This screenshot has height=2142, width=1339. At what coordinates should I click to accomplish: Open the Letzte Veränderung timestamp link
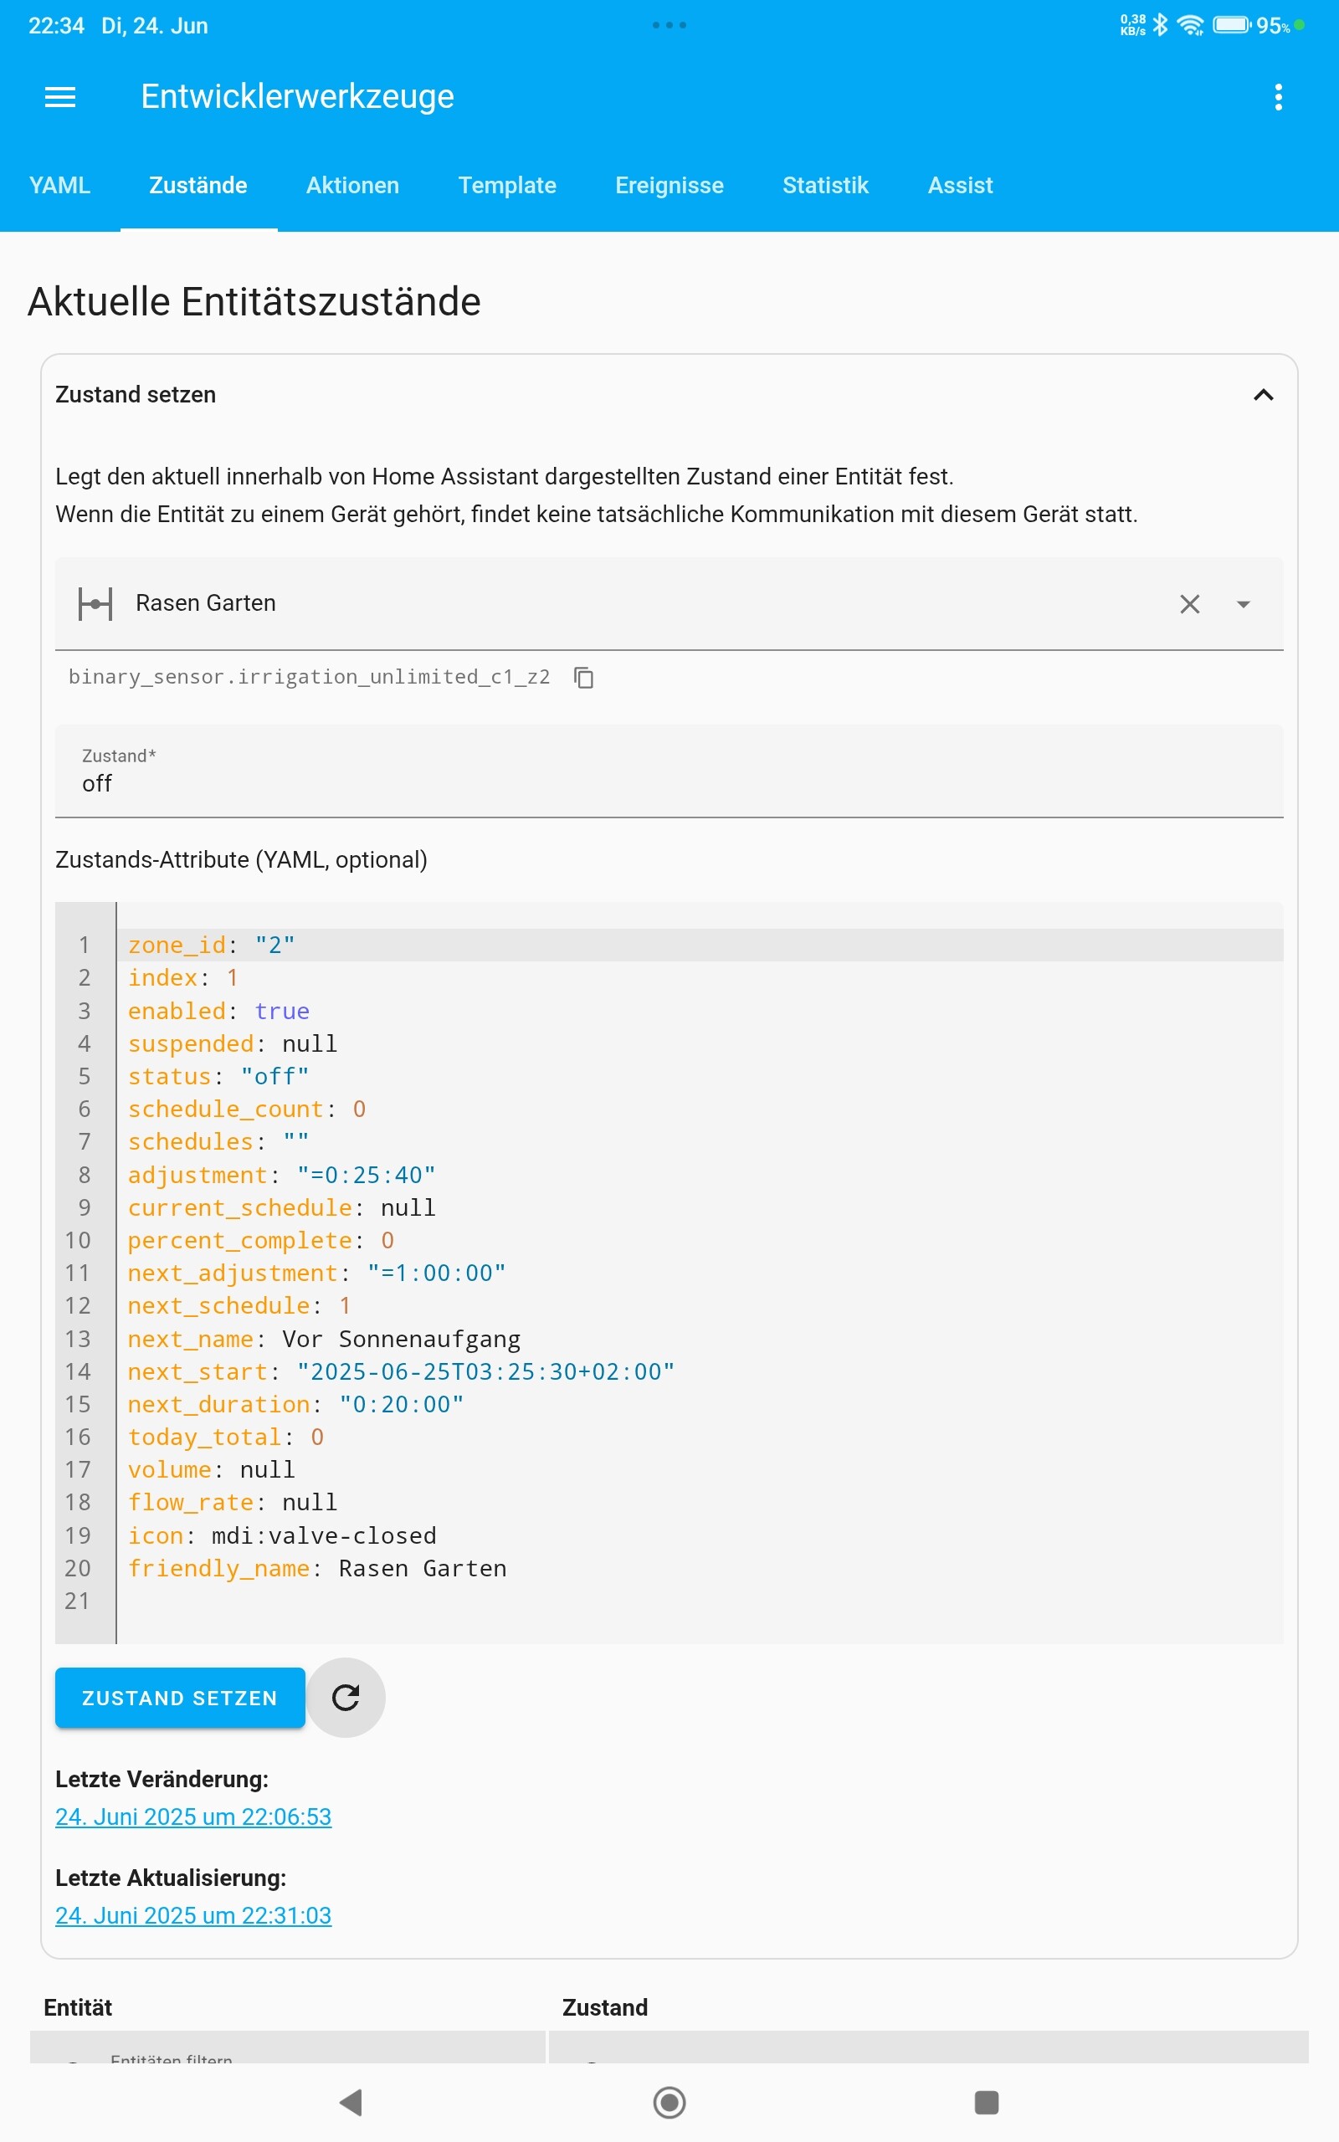pyautogui.click(x=193, y=1817)
